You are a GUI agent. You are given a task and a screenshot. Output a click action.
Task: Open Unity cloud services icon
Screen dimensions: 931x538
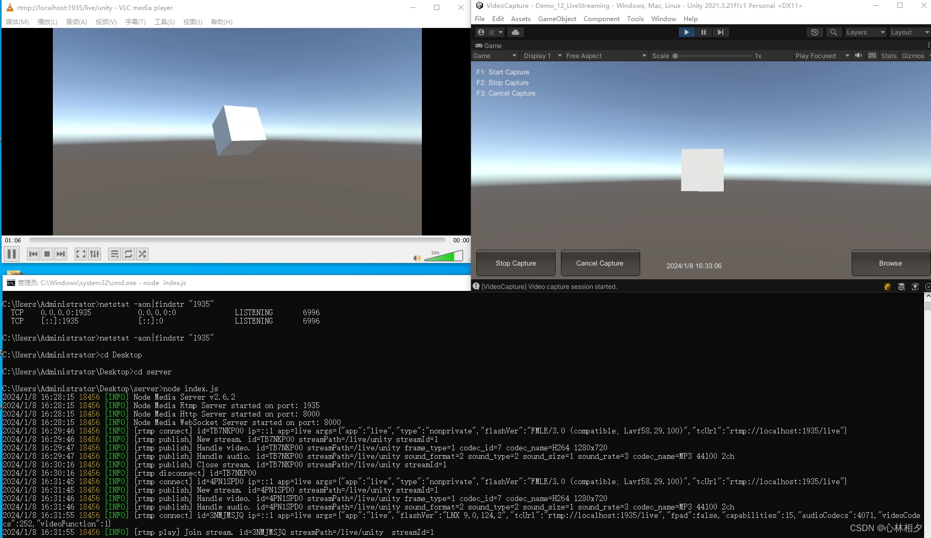(515, 32)
